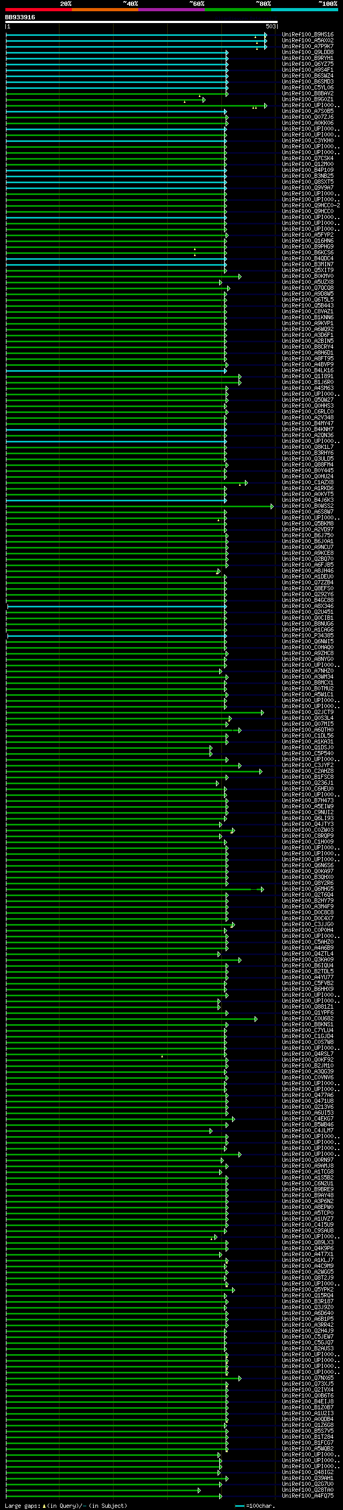This screenshot has width=343, height=1510.
Task: Select hit label UniRef100_B4QDC4
Action: (308, 259)
